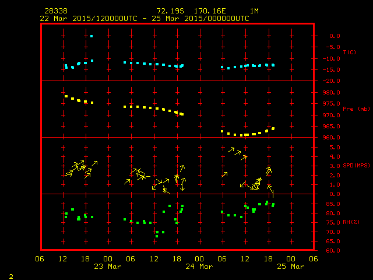The height and width of the screenshot is (280, 373).
Task: Click start time 22 Mar 2015/120000UTC
Action: (x=89, y=19)
